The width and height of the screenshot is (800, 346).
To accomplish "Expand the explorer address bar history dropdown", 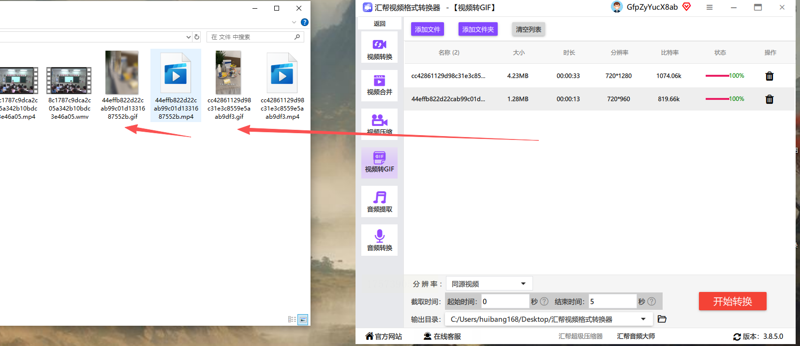I will tap(188, 37).
